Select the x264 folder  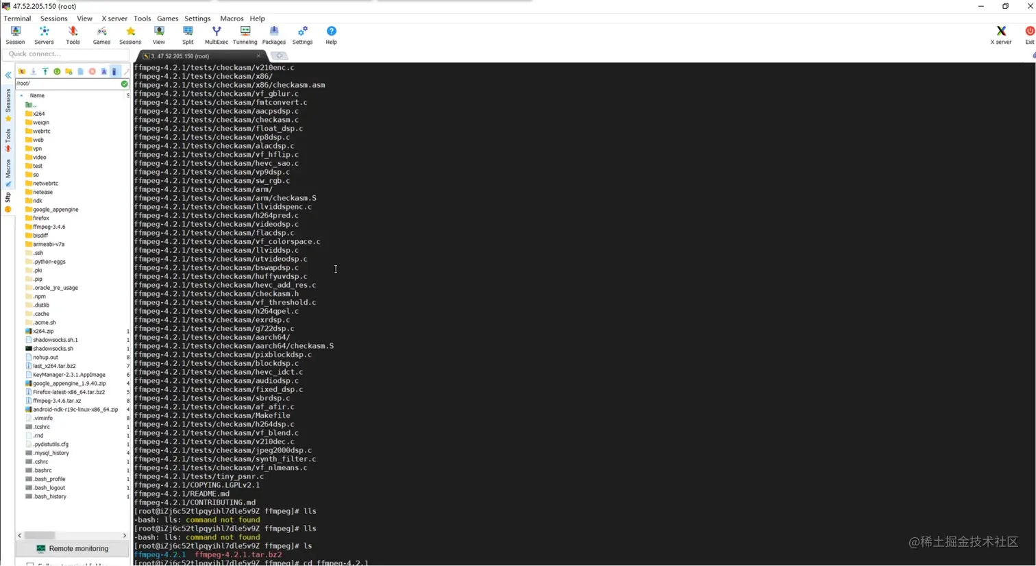coord(35,114)
